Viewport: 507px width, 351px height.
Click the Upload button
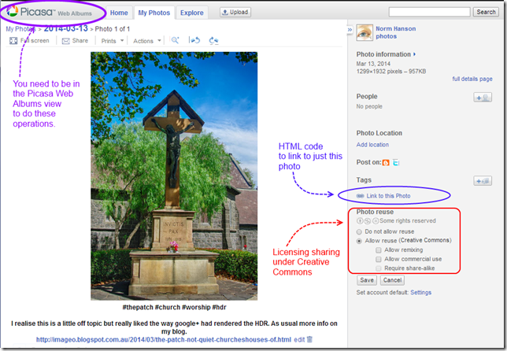click(235, 13)
